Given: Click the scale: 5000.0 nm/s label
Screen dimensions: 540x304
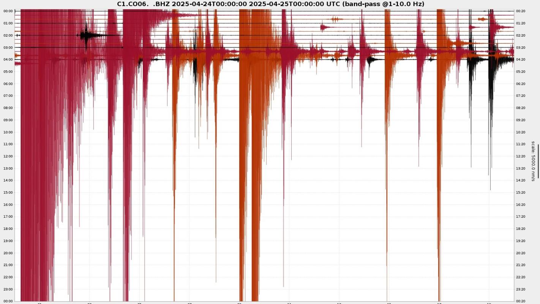Looking at the screenshot, I should pyautogui.click(x=533, y=161).
